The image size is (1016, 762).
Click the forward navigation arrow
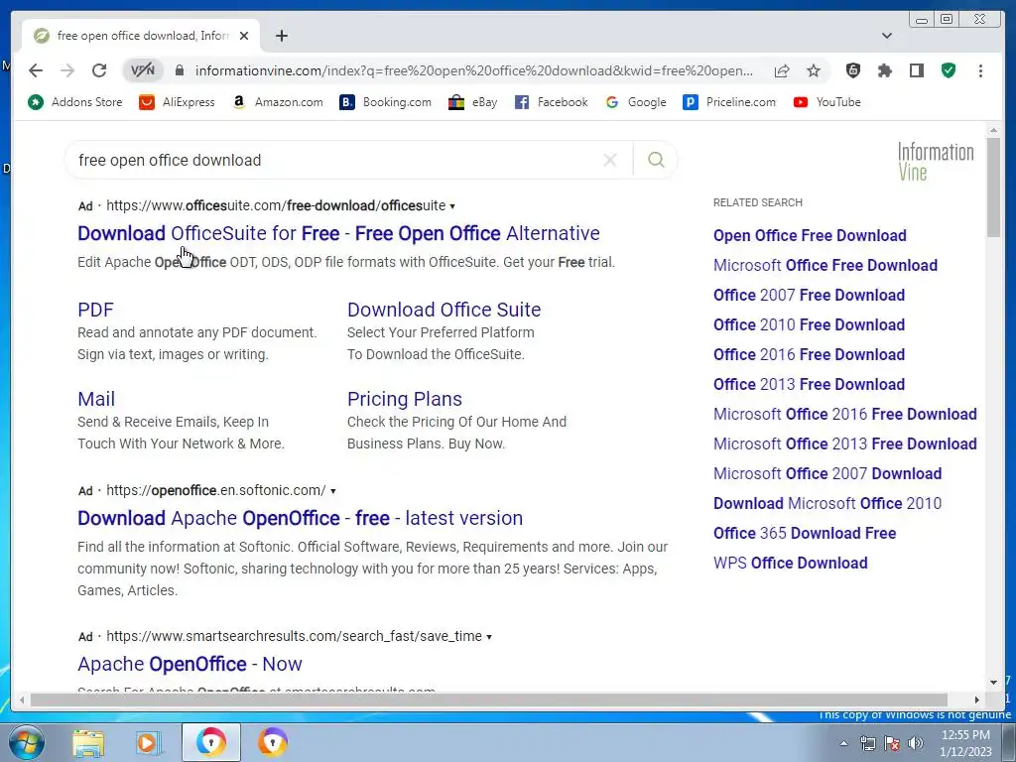(67, 70)
